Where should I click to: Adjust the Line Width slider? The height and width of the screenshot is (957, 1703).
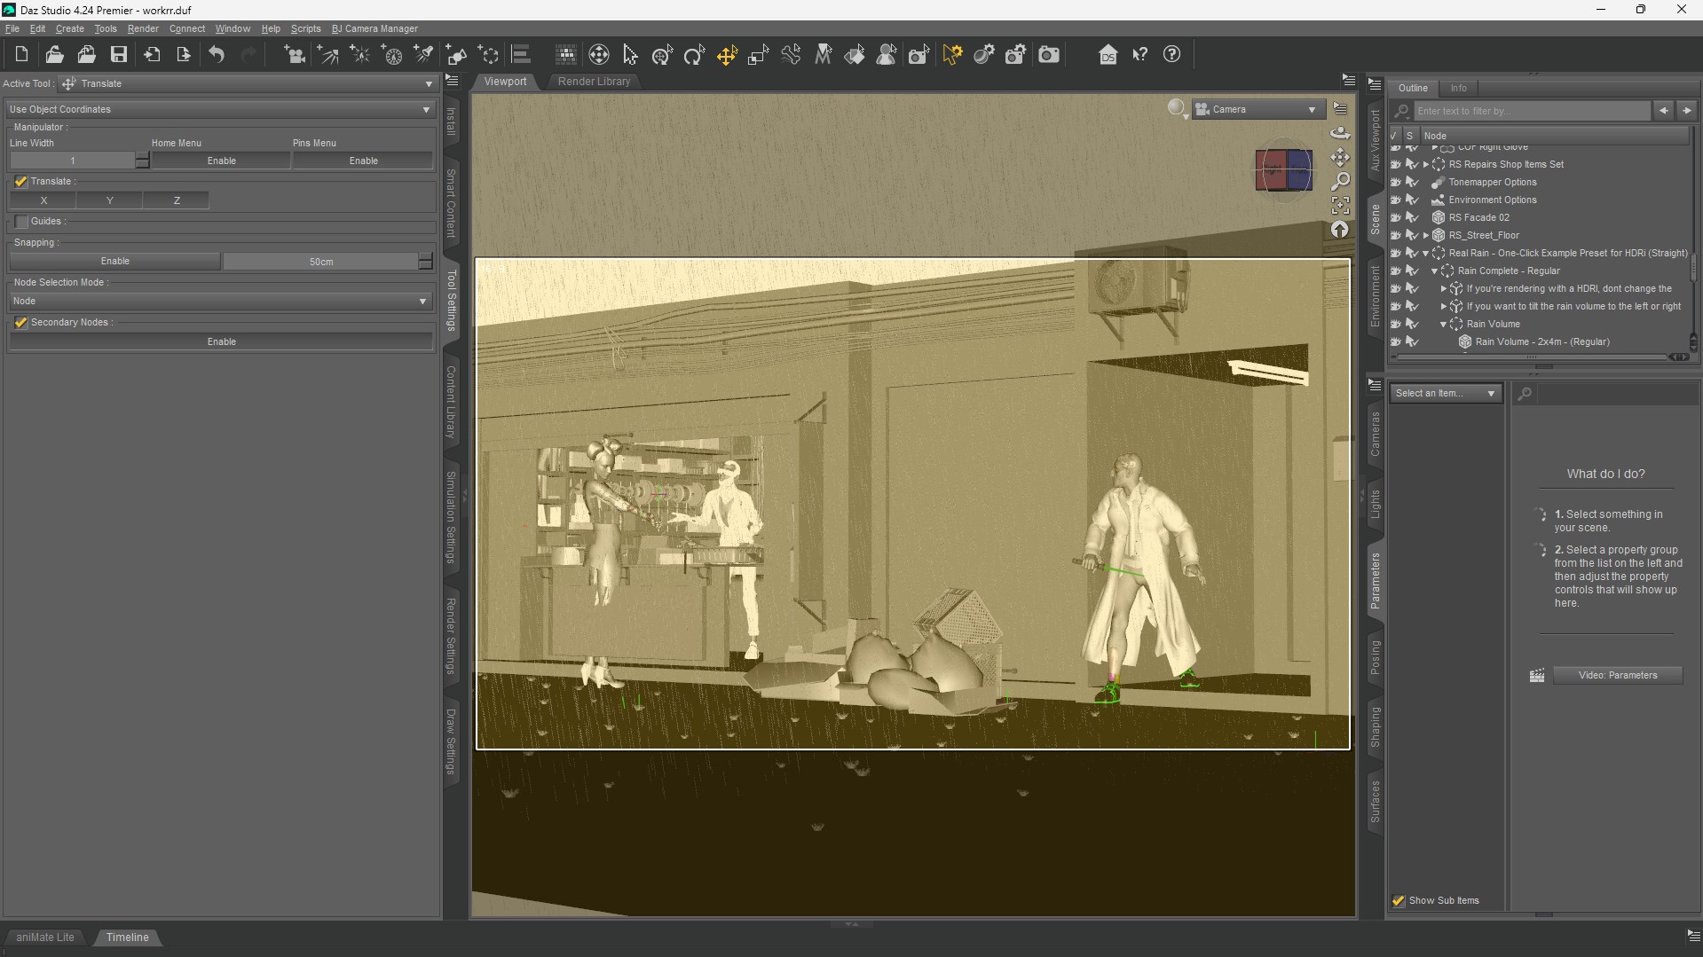(x=73, y=161)
